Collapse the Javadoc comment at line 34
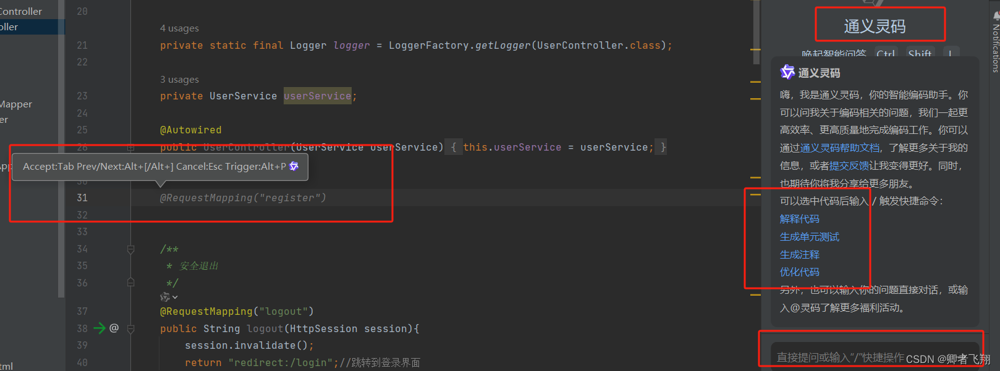The height and width of the screenshot is (371, 1000). click(x=130, y=249)
